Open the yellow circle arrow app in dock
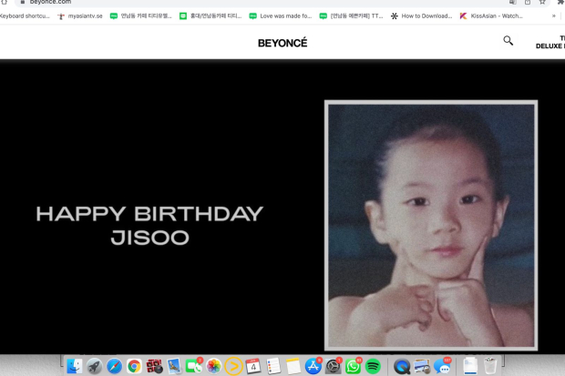565x376 pixels. click(233, 366)
